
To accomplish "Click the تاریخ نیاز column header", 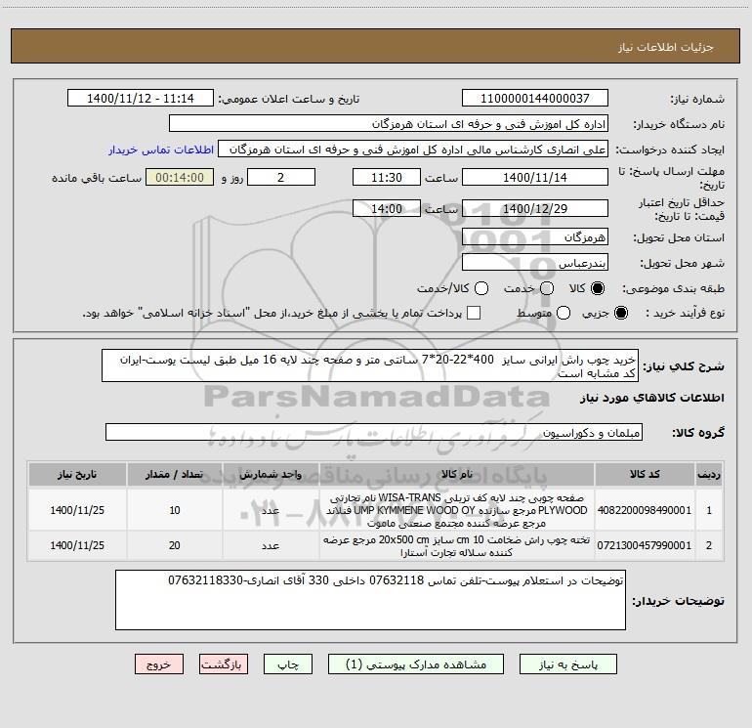I will coord(77,475).
